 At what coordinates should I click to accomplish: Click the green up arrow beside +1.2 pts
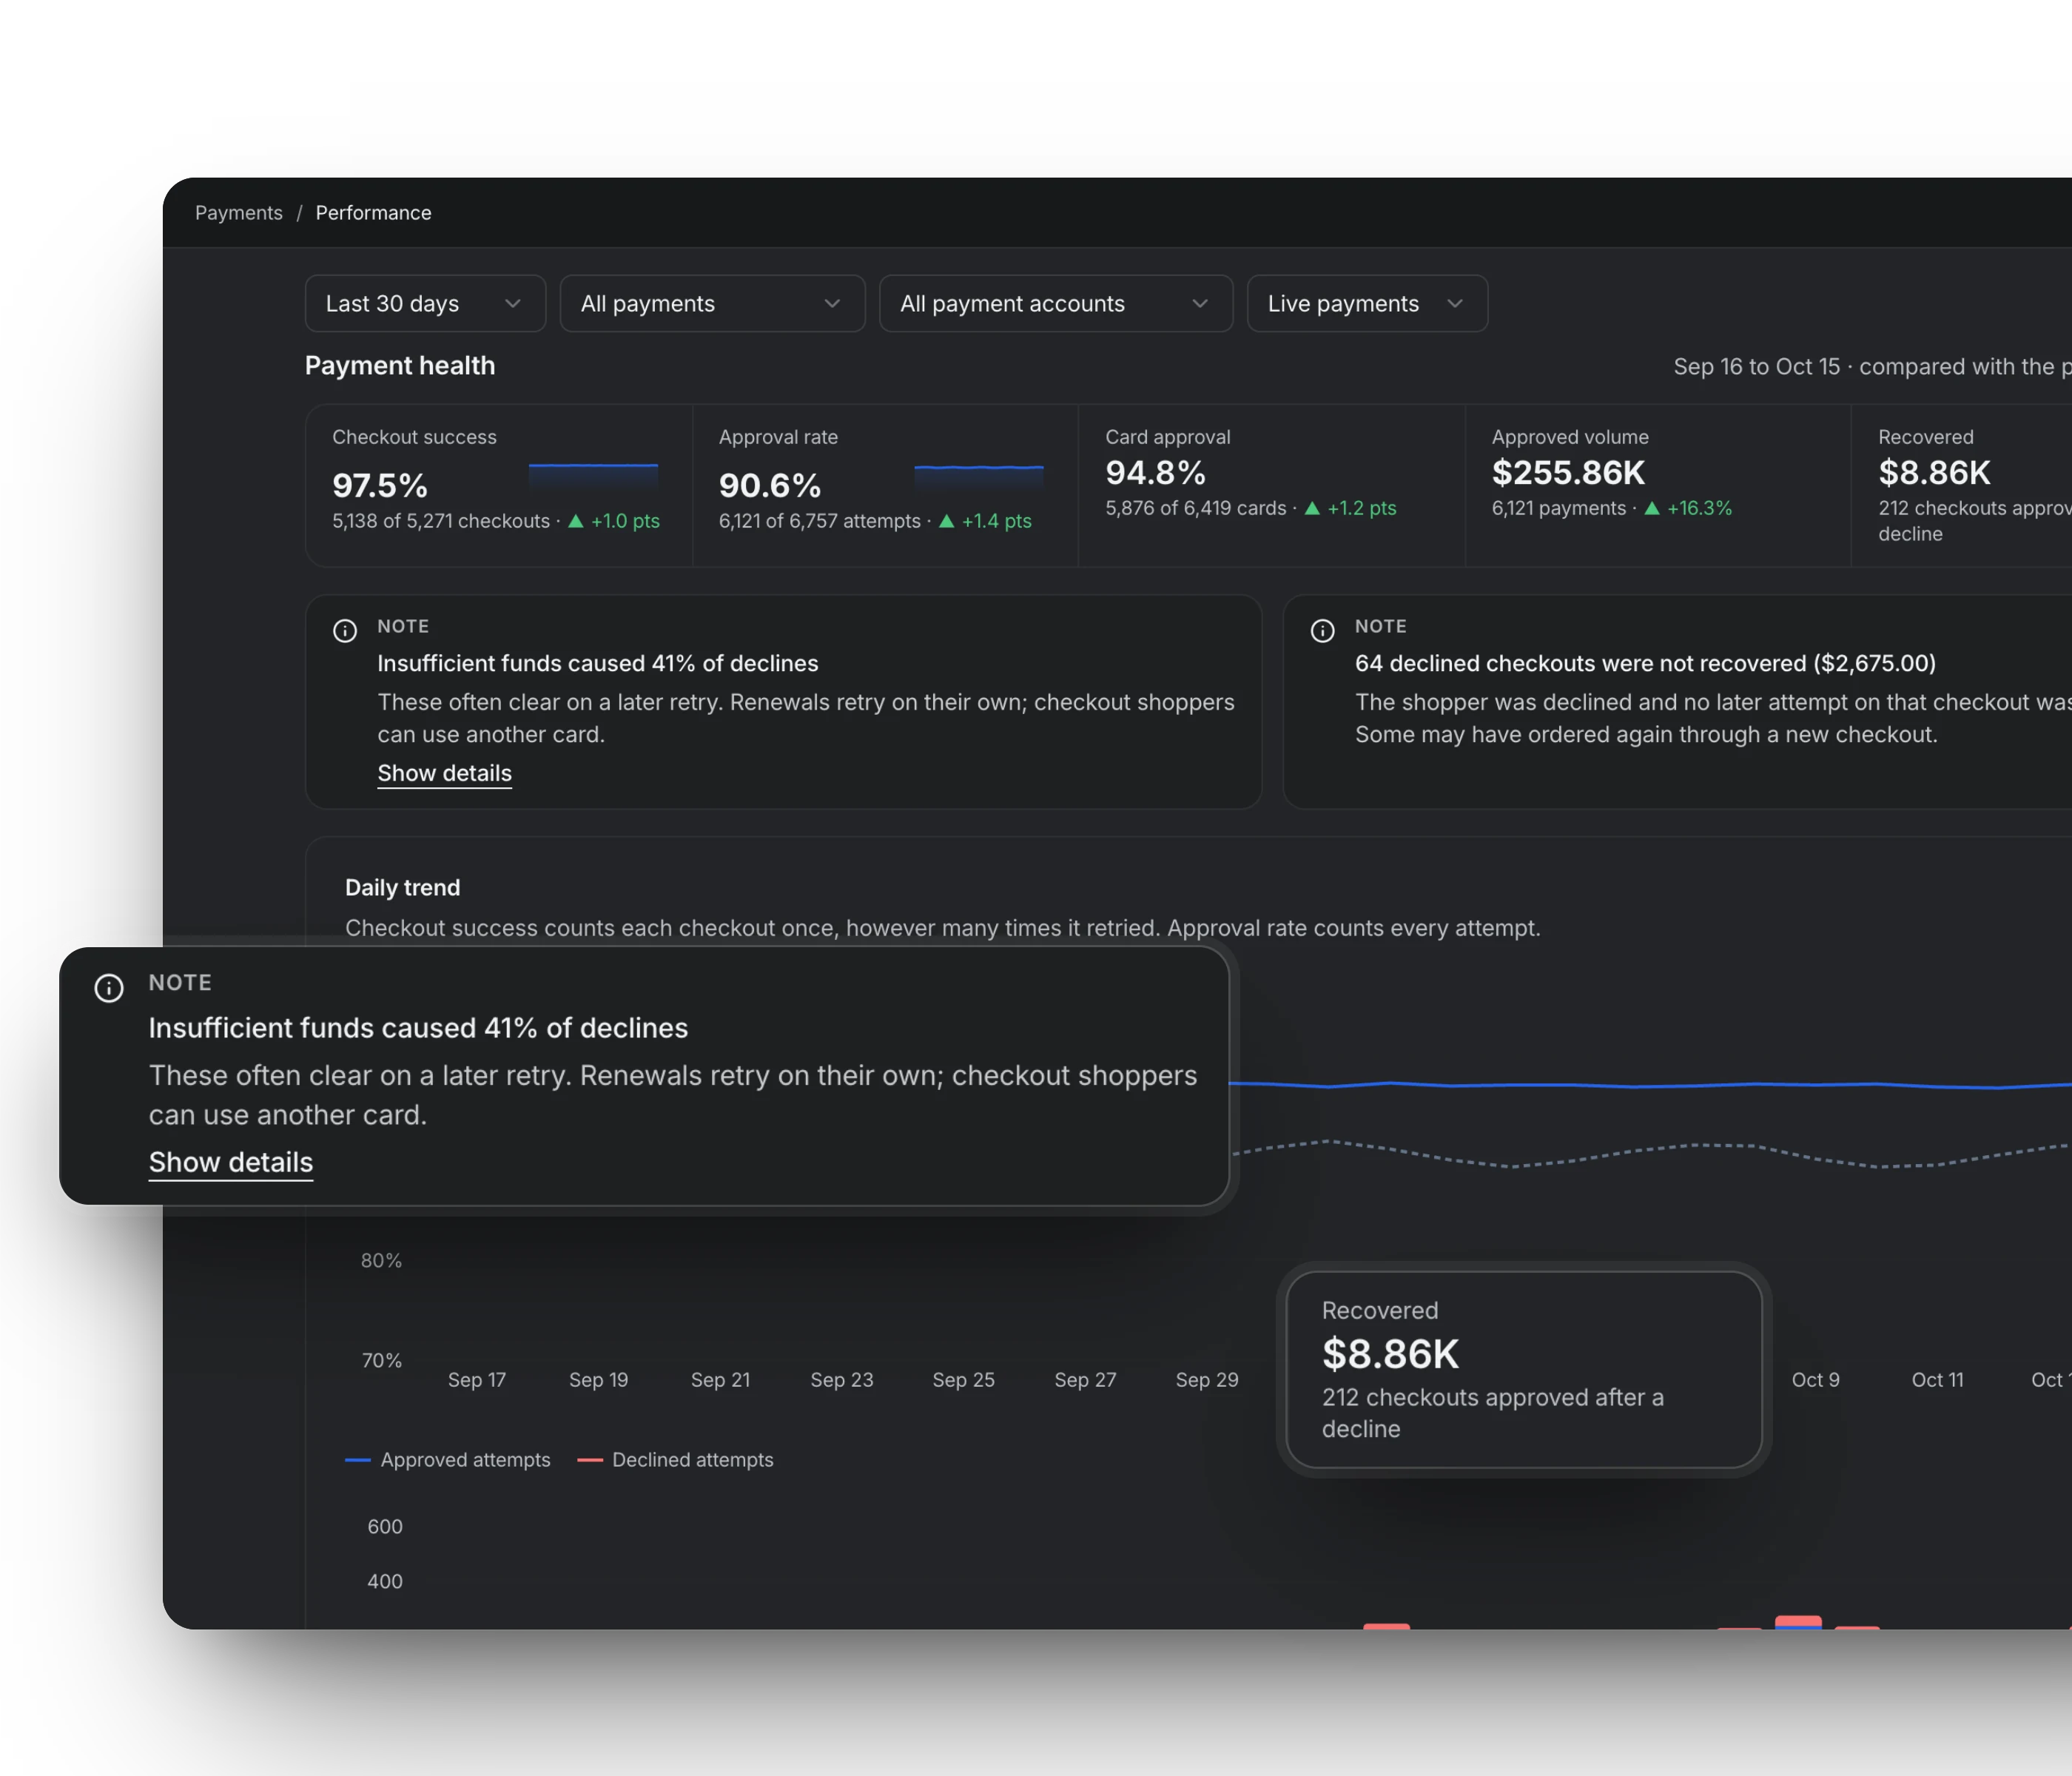click(x=1312, y=508)
